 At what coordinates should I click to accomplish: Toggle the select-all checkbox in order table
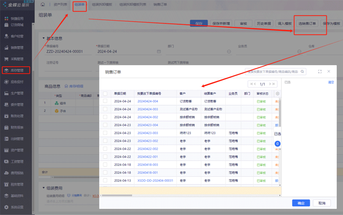[105, 94]
